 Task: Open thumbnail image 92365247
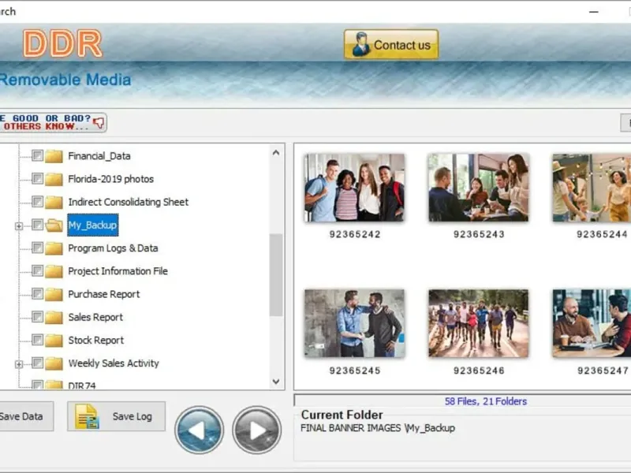tap(592, 323)
